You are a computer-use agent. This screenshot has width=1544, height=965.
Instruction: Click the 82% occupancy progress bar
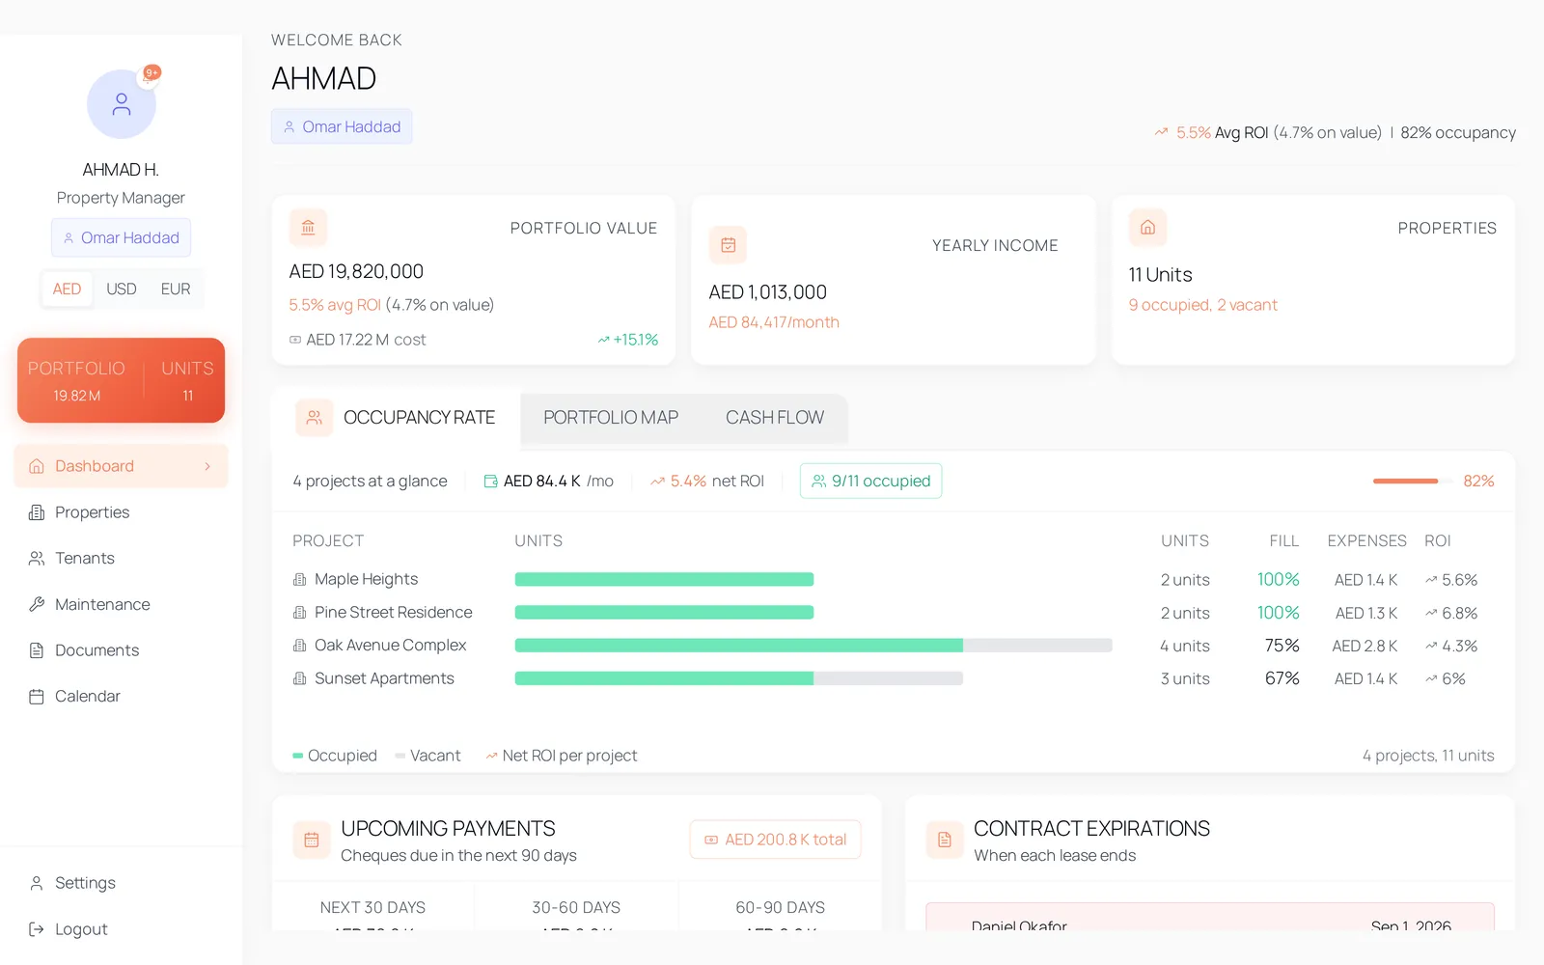tap(1413, 481)
